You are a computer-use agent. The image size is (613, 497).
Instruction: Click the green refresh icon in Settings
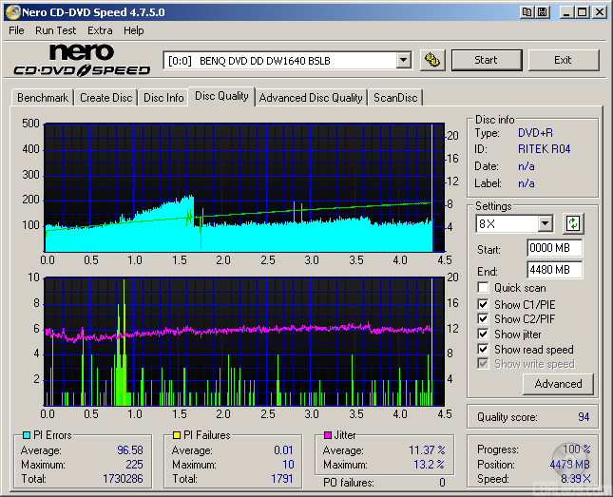pos(573,224)
